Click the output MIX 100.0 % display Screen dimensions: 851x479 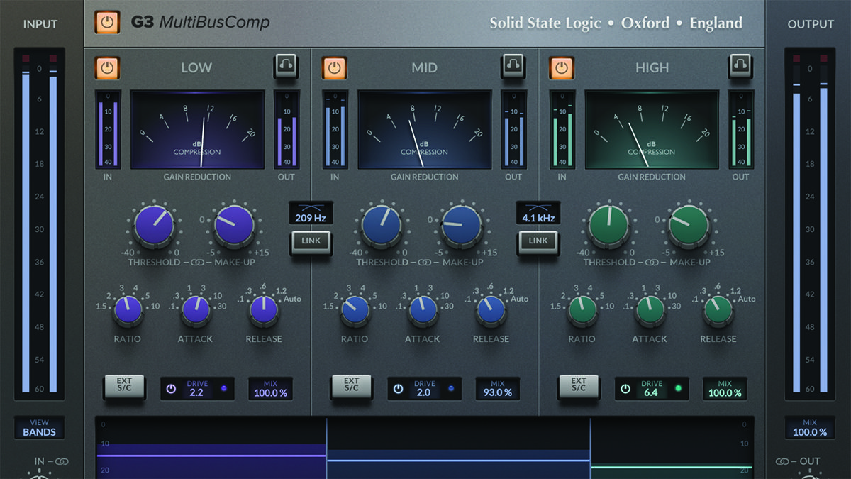810,429
